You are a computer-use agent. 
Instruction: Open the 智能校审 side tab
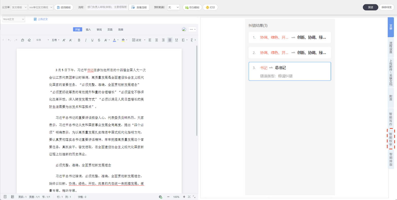pyautogui.click(x=391, y=139)
